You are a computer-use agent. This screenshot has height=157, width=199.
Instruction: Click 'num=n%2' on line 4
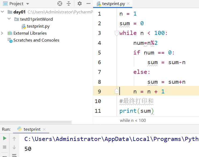(145, 43)
